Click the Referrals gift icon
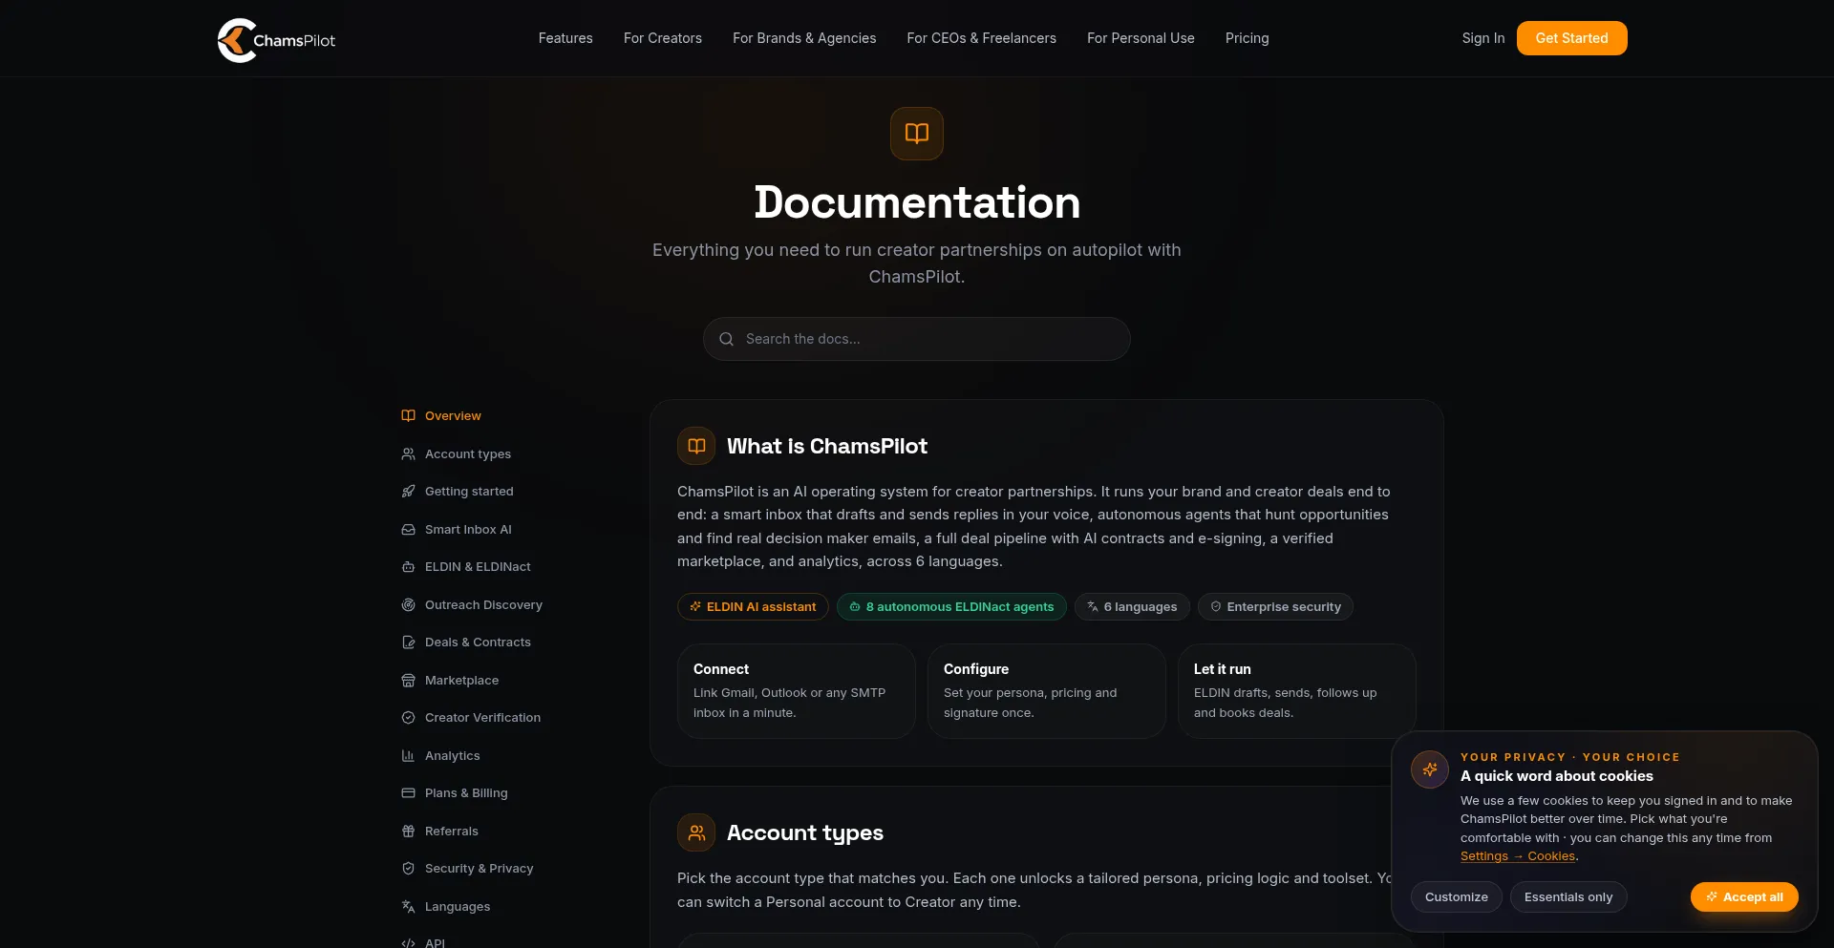 [x=408, y=831]
